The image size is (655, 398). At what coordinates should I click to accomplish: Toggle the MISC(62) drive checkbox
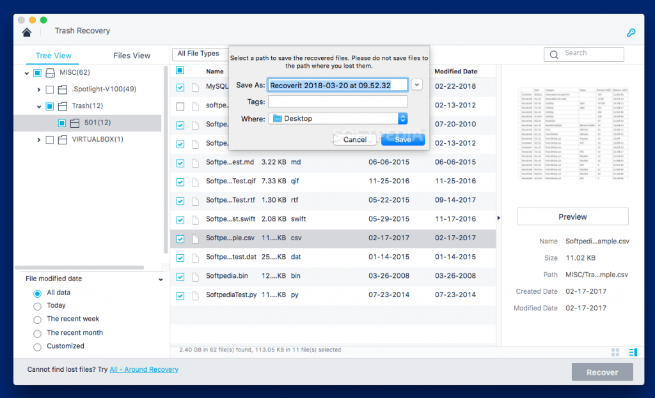[37, 73]
